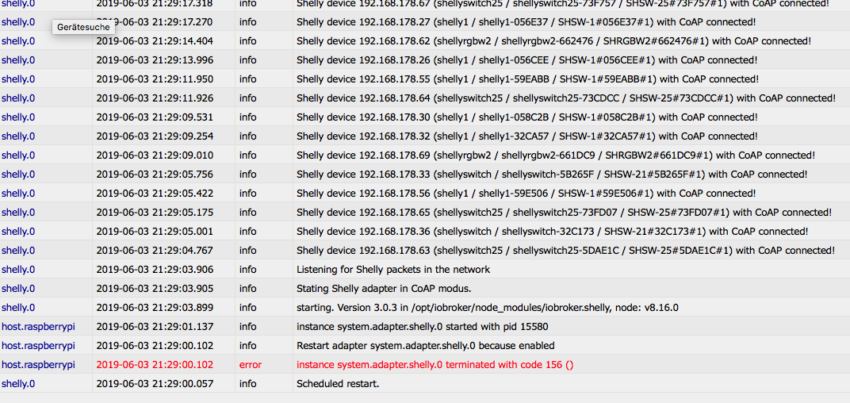Select the red 'error' severity cell

pyautogui.click(x=251, y=364)
